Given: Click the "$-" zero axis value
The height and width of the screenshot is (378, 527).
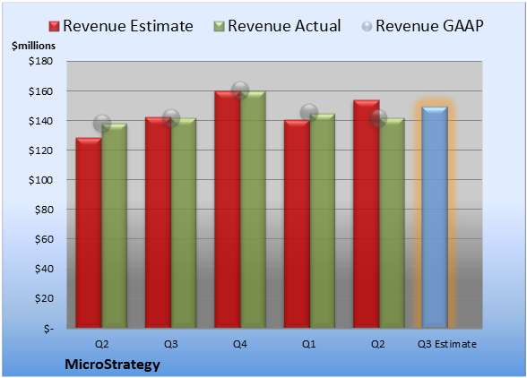Looking at the screenshot, I should pos(48,328).
